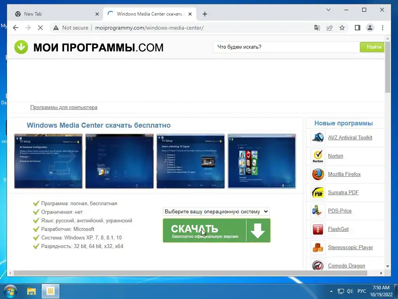Viewport: 398px width, 299px height.
Task: Open the Sumatra PDF link
Action: click(x=343, y=192)
